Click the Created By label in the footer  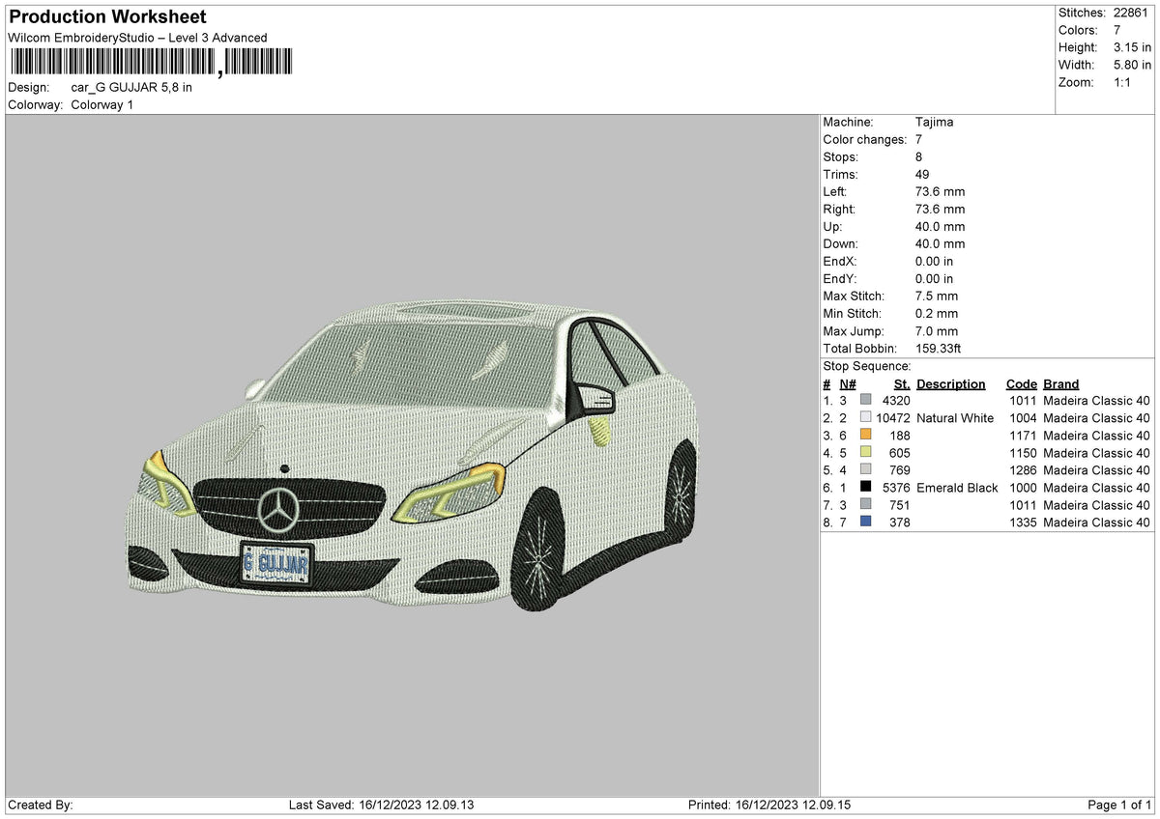40,805
